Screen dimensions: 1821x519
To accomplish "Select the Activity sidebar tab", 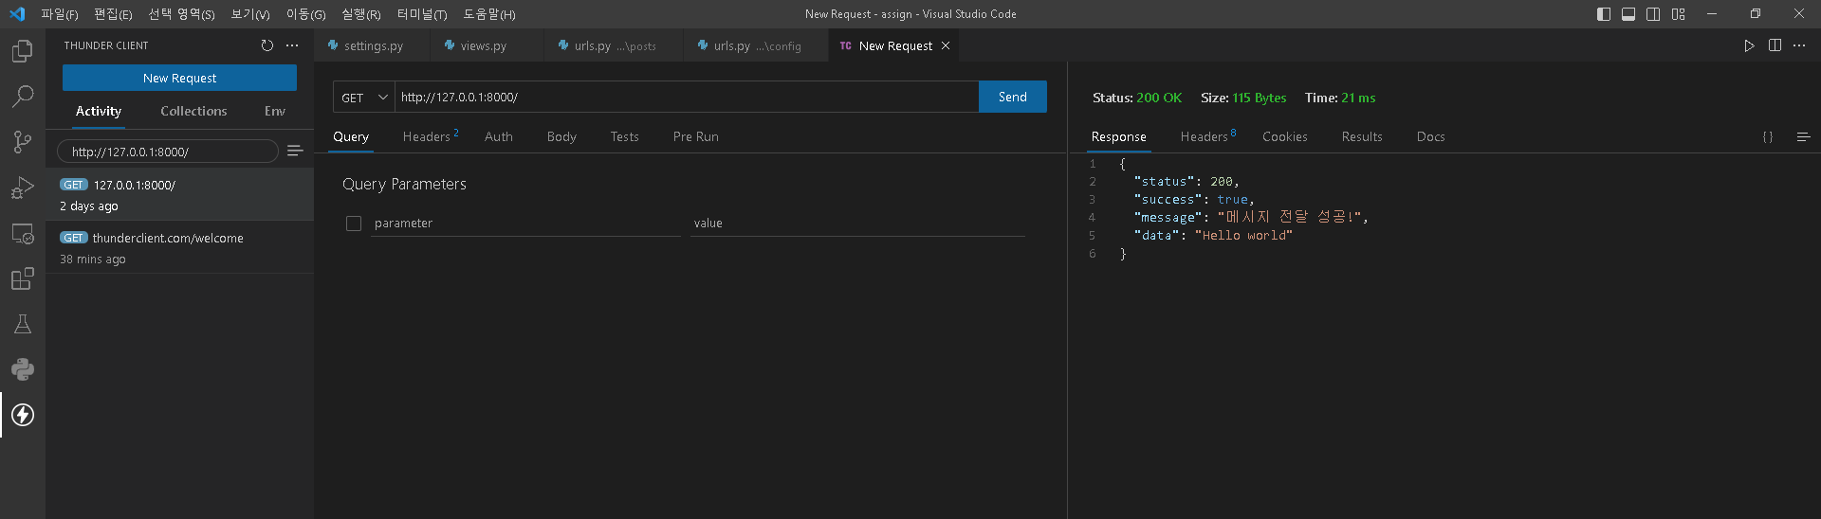I will pos(99,112).
